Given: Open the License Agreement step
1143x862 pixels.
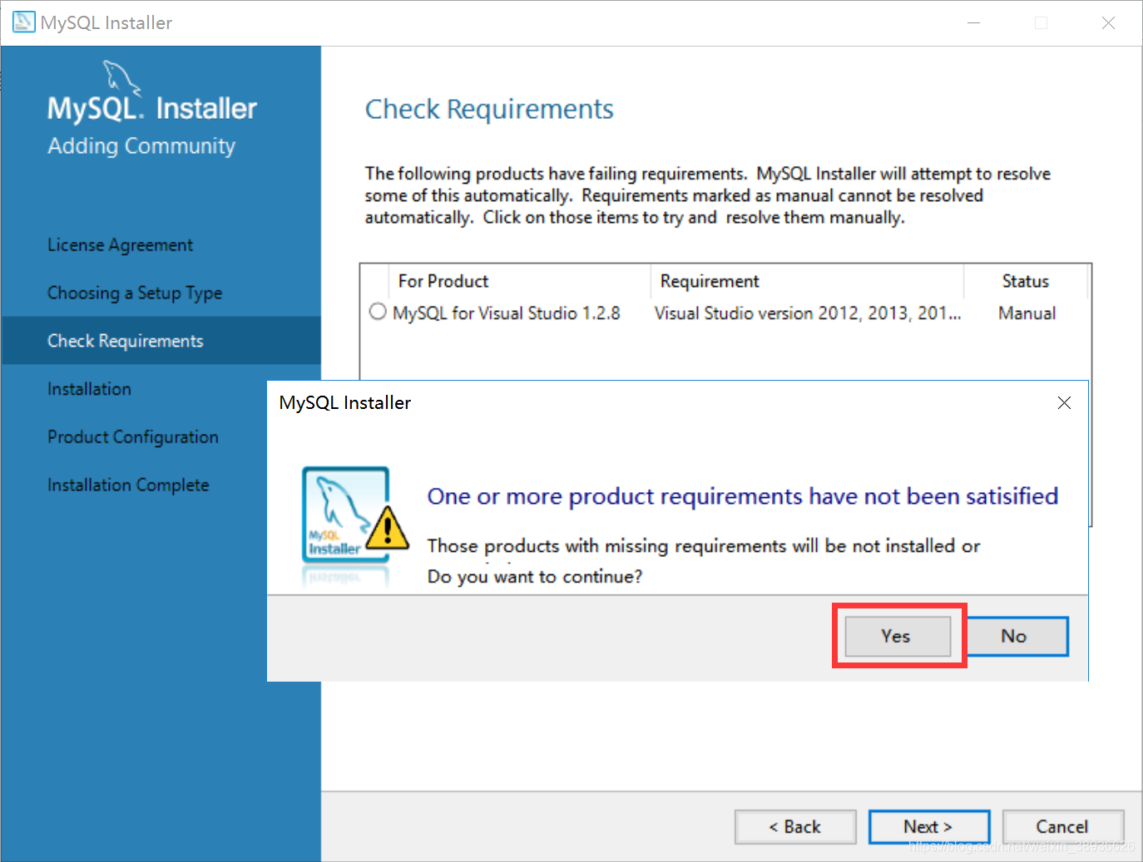Looking at the screenshot, I should coord(120,245).
